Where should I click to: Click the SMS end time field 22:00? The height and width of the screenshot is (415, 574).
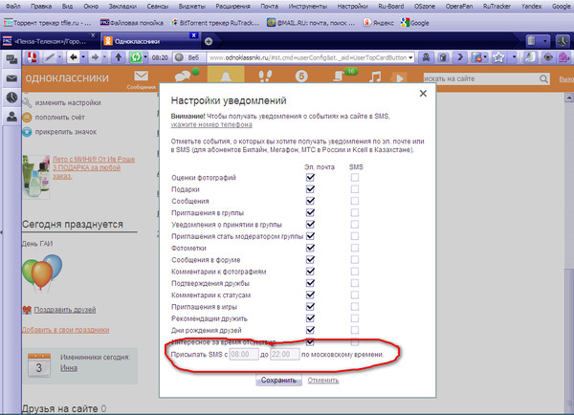285,354
